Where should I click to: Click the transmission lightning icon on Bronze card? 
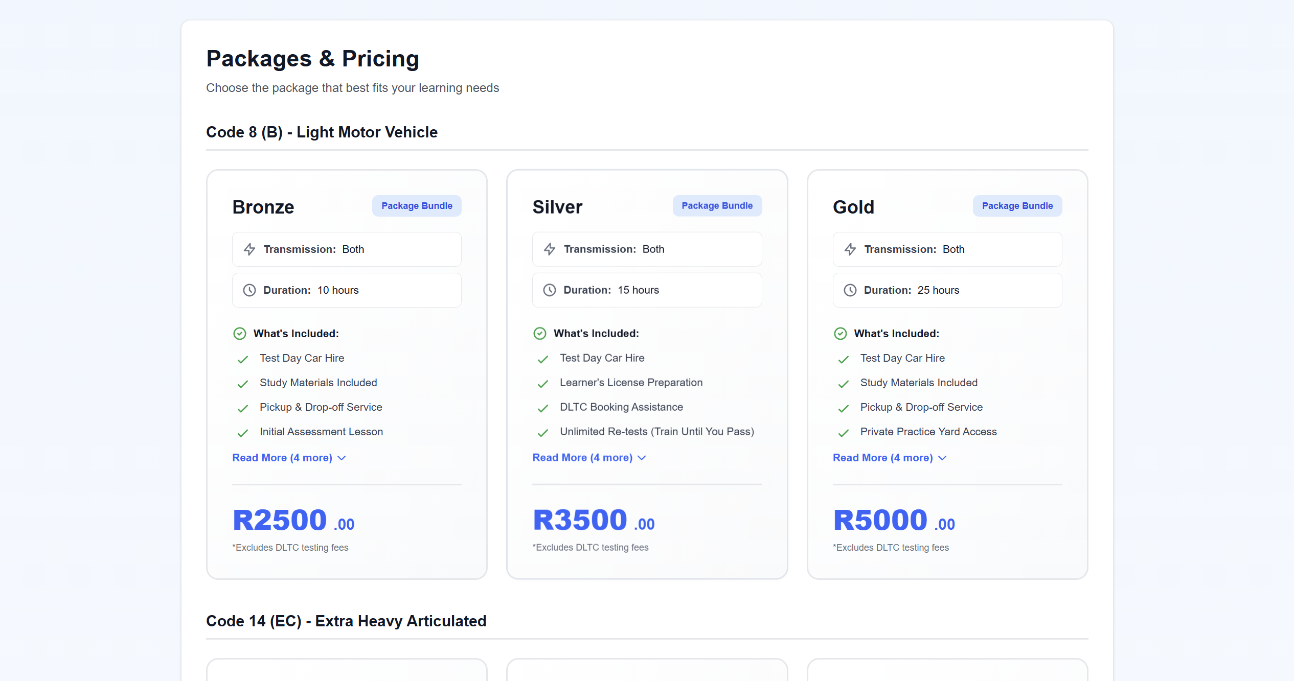click(249, 249)
